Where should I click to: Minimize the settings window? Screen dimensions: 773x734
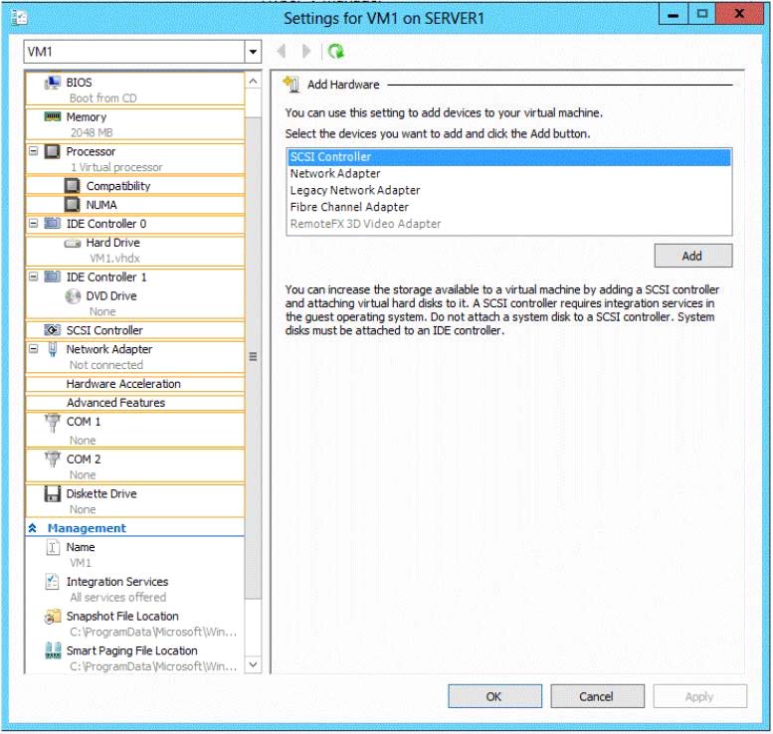tap(673, 14)
